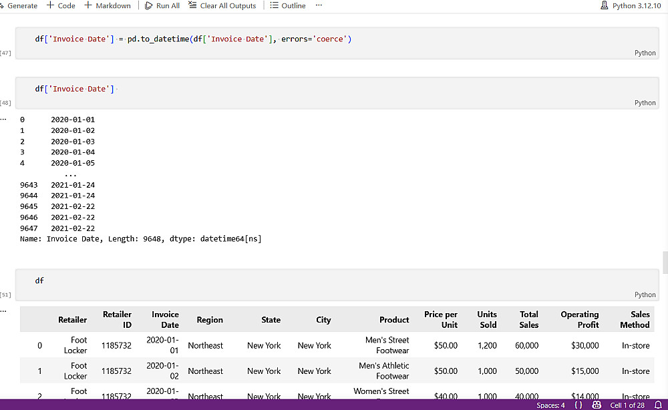The height and width of the screenshot is (410, 668).
Task: Open the notifications bell in status bar
Action: point(658,405)
